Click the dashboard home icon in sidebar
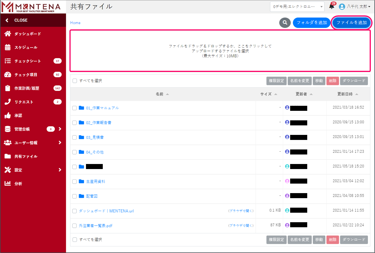 tap(8, 34)
